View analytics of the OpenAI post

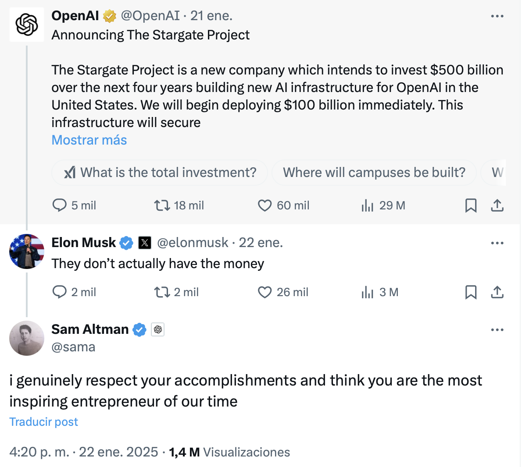[368, 205]
